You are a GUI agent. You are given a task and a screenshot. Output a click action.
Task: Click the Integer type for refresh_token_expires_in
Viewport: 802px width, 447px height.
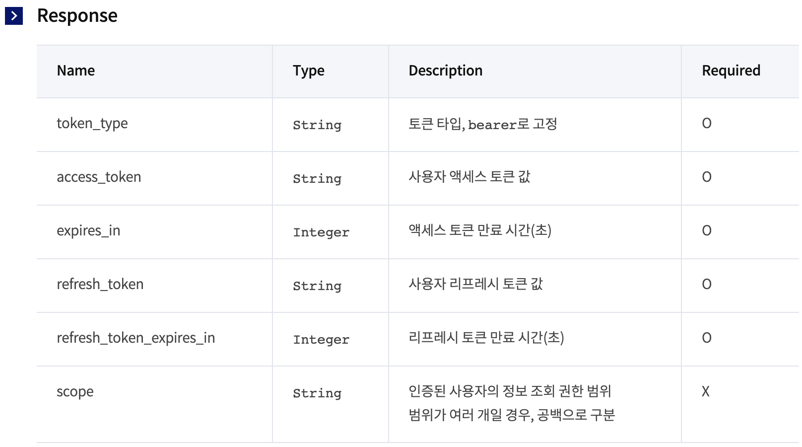321,339
